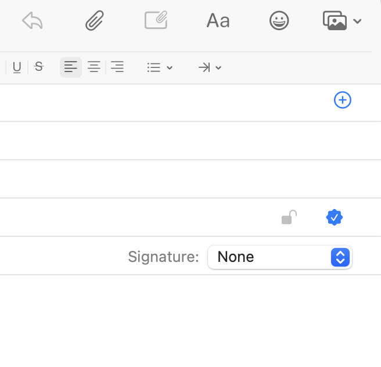Image resolution: width=381 pixels, height=367 pixels.
Task: Align text to the right
Action: (x=117, y=67)
